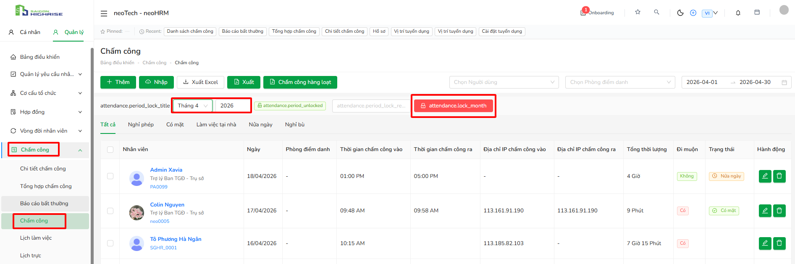Click the pinned star icon
Viewport: 795px width, 264px height.
[102, 31]
